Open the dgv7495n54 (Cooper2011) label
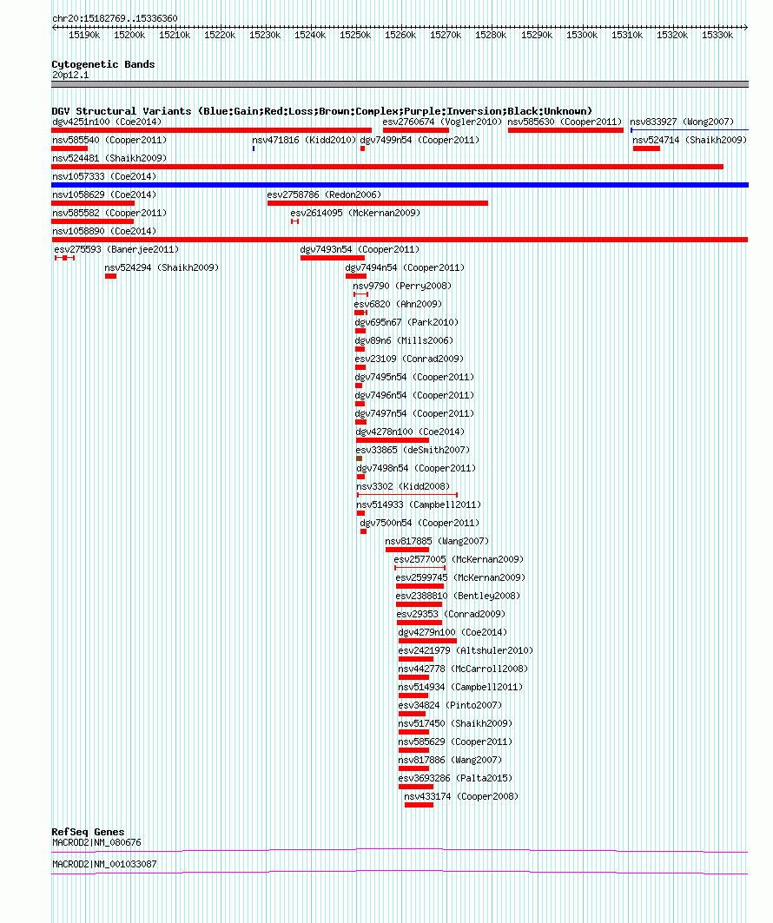 pyautogui.click(x=414, y=378)
